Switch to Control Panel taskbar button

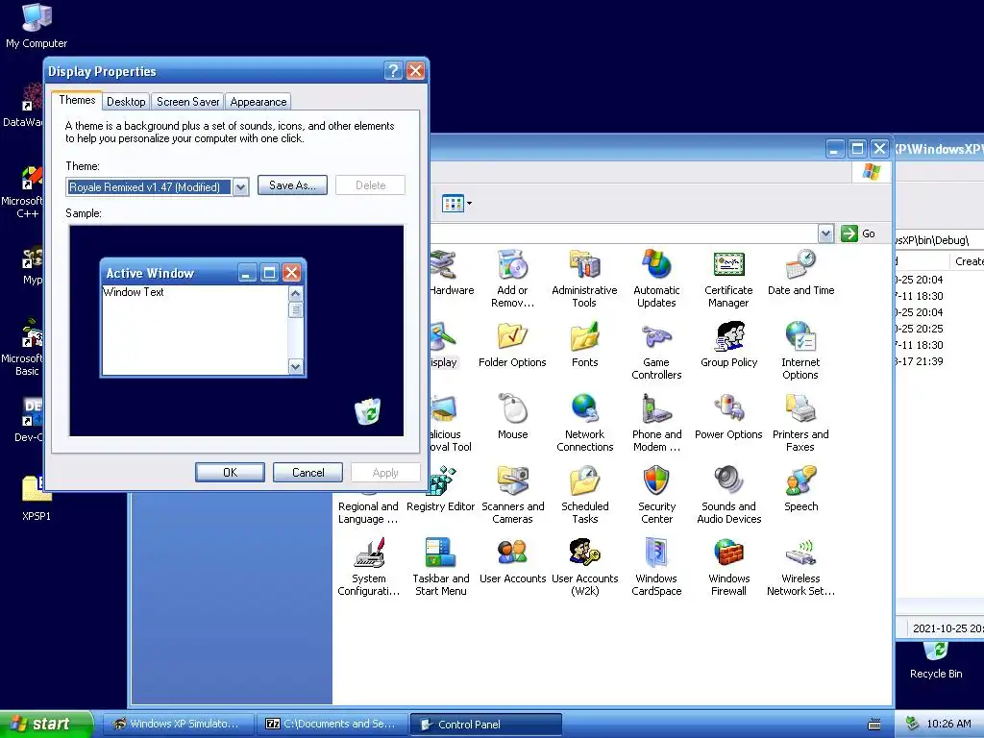485,725
